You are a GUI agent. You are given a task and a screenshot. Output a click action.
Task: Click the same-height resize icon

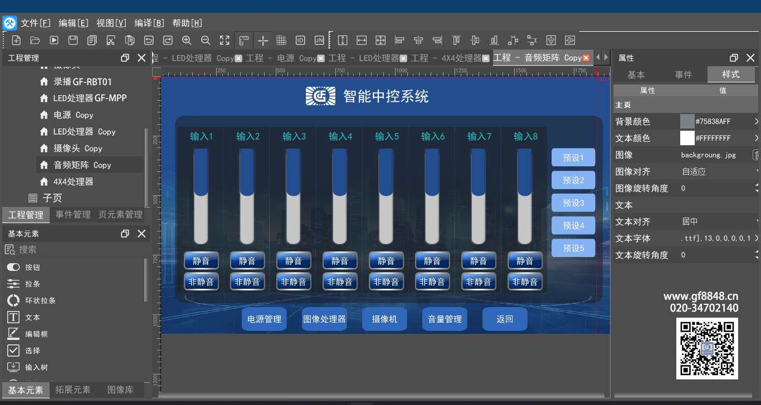click(x=343, y=40)
